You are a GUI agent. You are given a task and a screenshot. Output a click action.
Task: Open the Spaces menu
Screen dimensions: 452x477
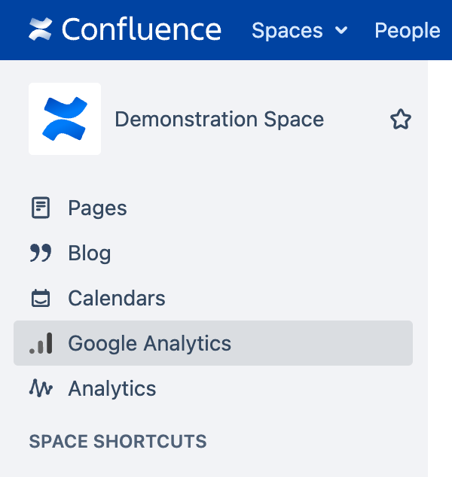coord(287,31)
